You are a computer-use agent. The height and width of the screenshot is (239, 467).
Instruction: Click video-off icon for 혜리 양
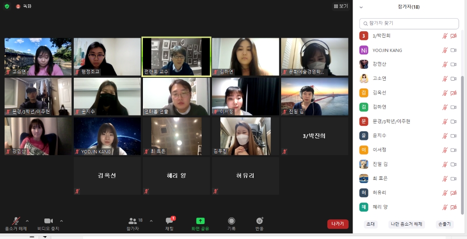tap(453, 207)
